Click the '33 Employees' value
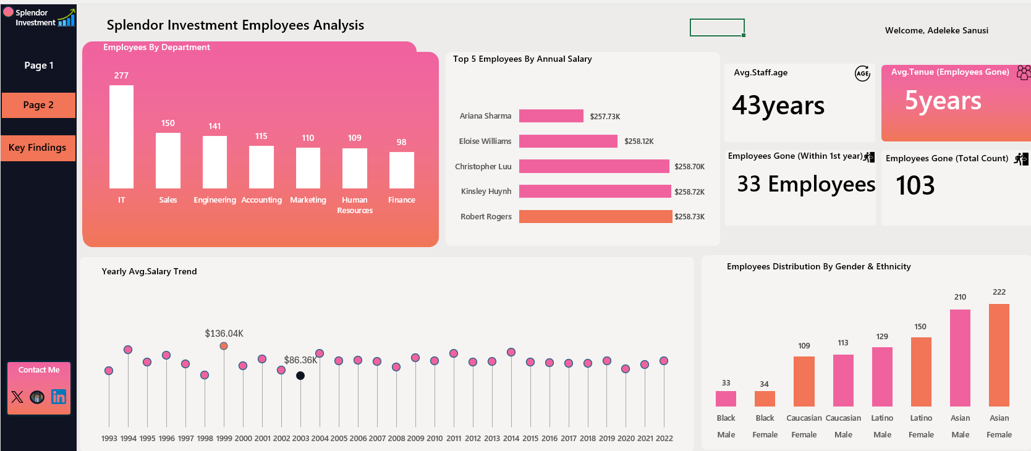Viewport: 1031px width, 451px height. click(806, 184)
